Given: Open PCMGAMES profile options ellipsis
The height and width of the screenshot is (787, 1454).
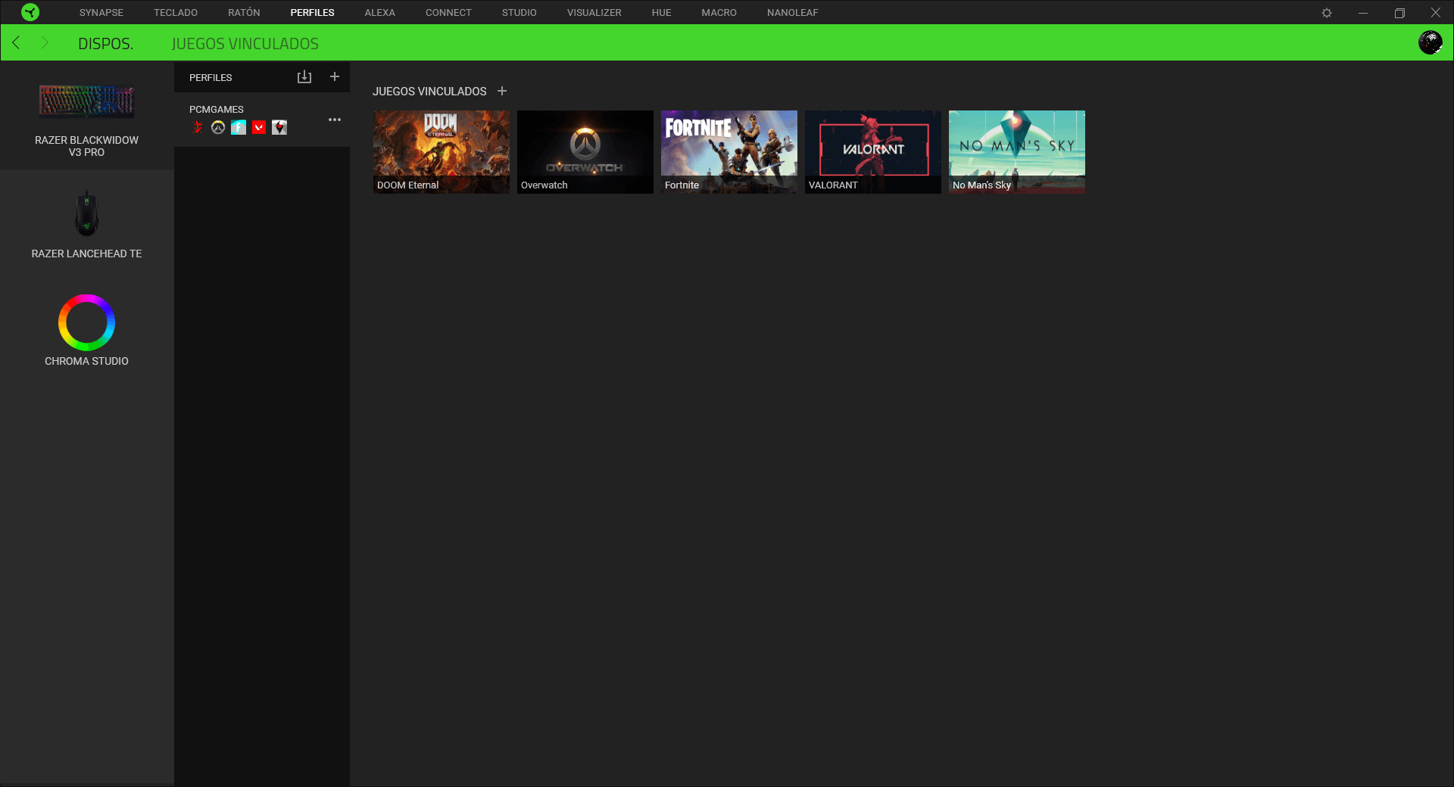Looking at the screenshot, I should click(x=335, y=120).
